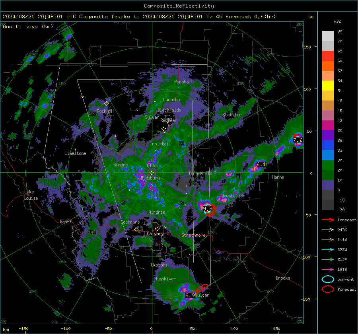This screenshot has height=334, width=358.
Task: Click the asterisk marker above Limestone
Action: (x=75, y=150)
